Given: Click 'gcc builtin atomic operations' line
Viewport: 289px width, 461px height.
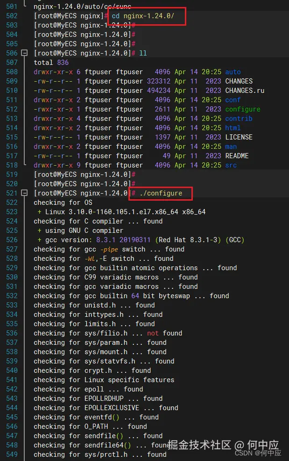Looking at the screenshot, I should click(135, 268).
